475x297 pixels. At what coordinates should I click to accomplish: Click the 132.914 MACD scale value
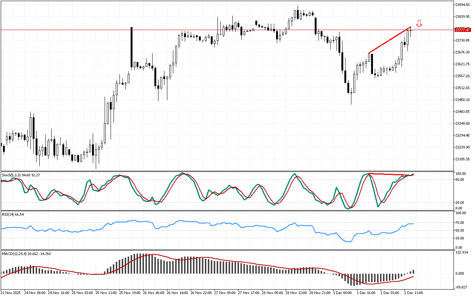click(462, 253)
